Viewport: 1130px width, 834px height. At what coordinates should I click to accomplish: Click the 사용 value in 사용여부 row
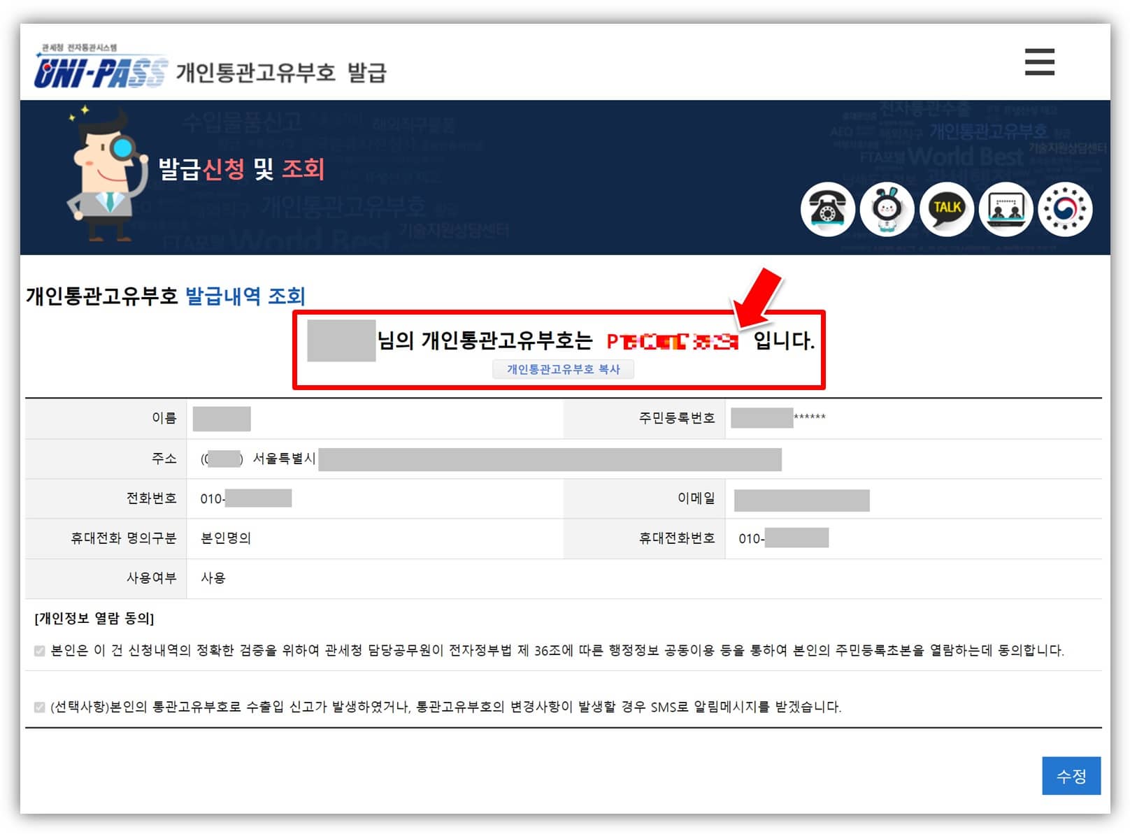click(x=213, y=578)
